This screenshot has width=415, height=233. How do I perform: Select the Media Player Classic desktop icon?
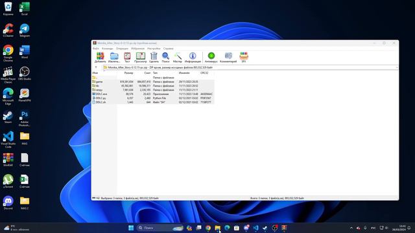[x=8, y=75]
